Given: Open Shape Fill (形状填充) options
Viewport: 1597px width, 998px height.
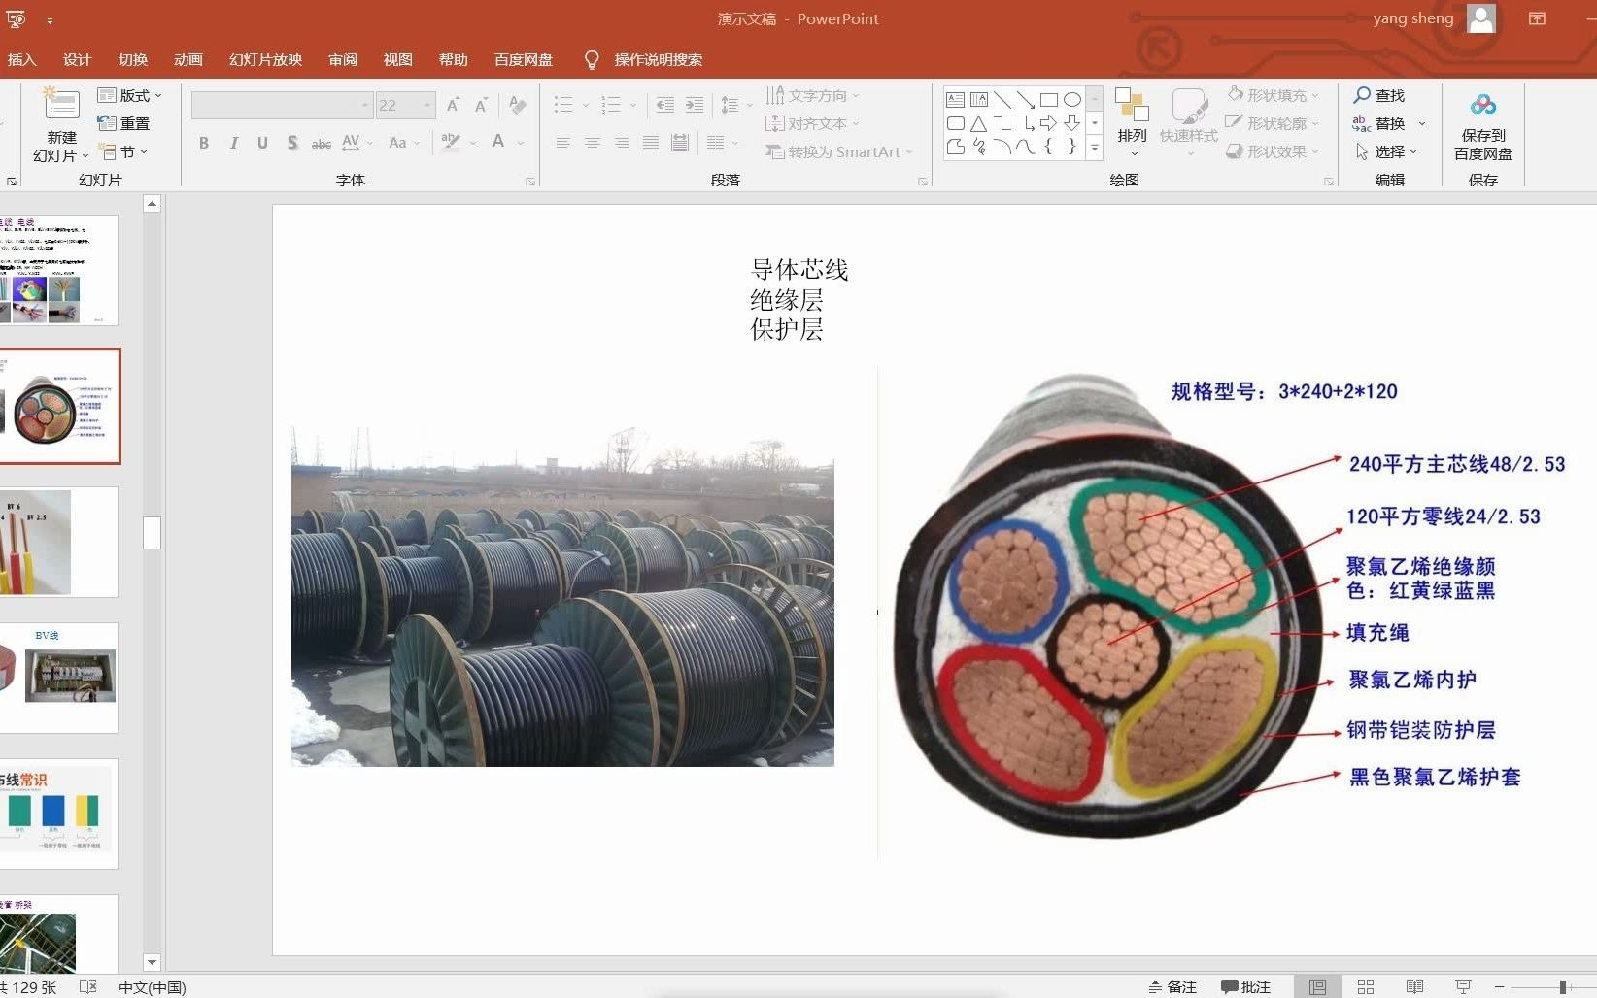Looking at the screenshot, I should [x=1273, y=95].
